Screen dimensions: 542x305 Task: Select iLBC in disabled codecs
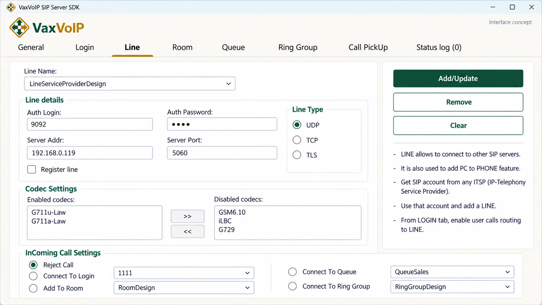(225, 221)
